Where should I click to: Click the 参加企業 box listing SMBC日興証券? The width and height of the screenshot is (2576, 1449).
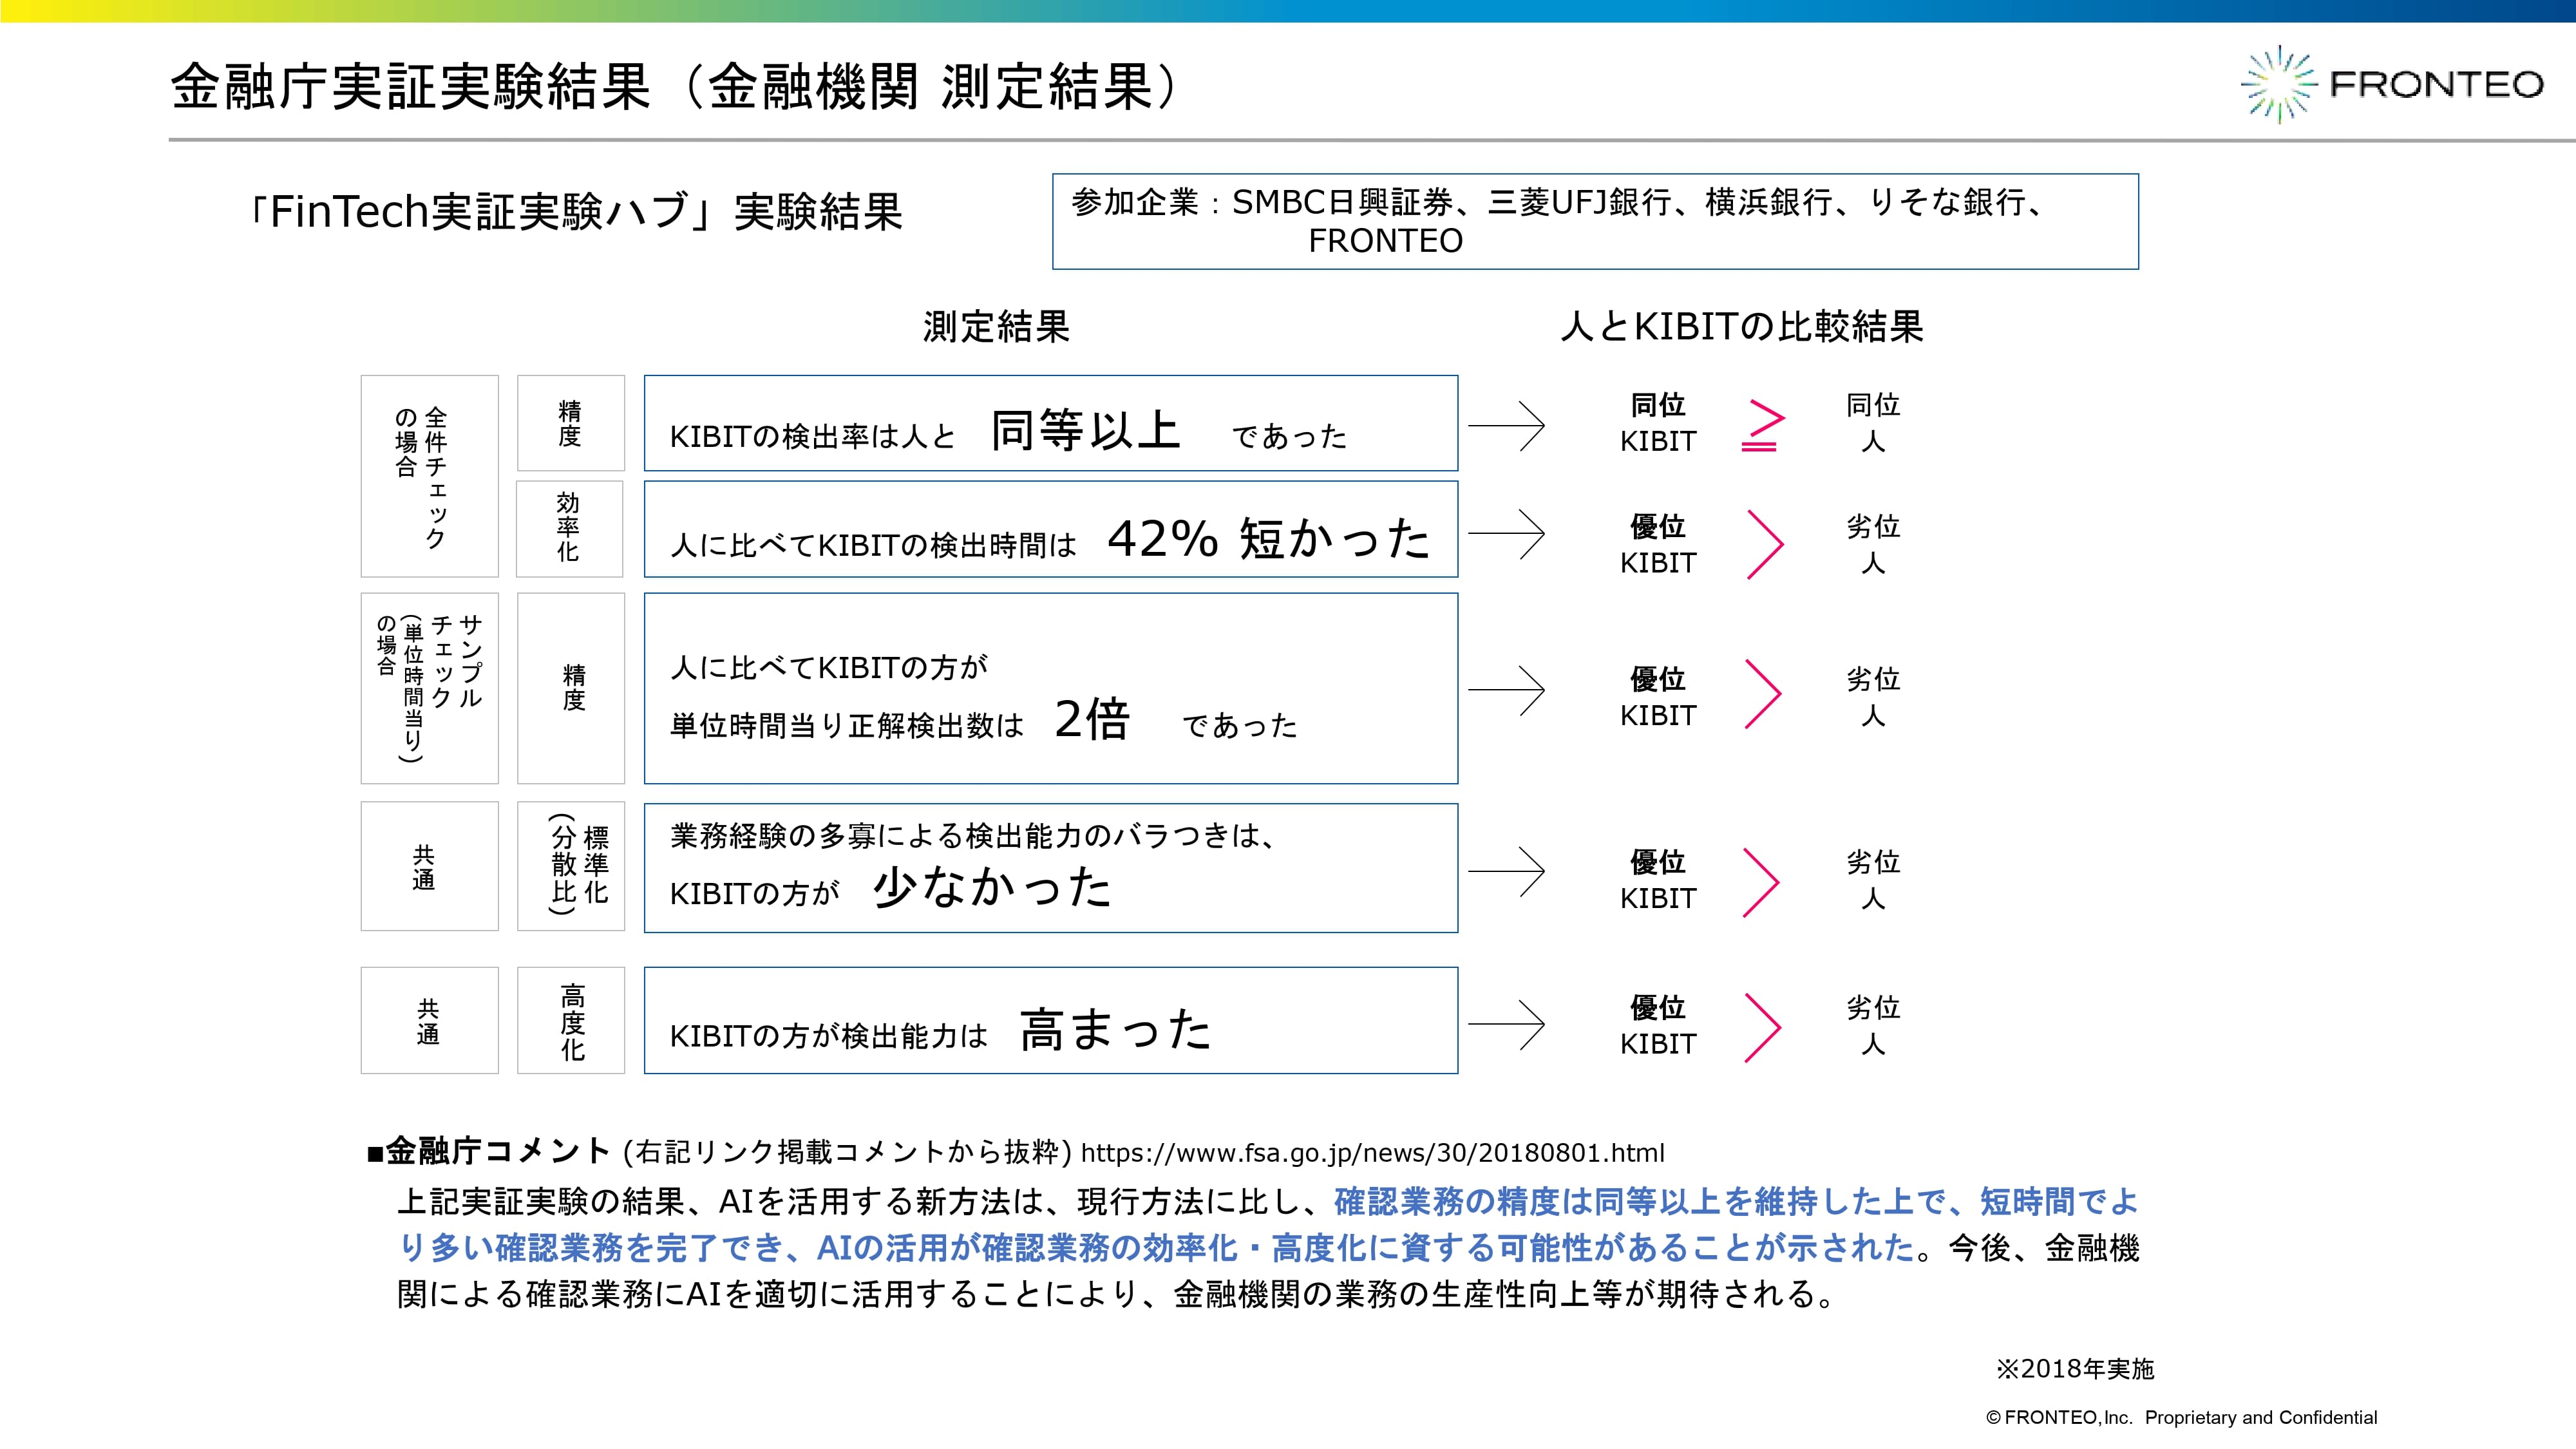pos(1595,221)
